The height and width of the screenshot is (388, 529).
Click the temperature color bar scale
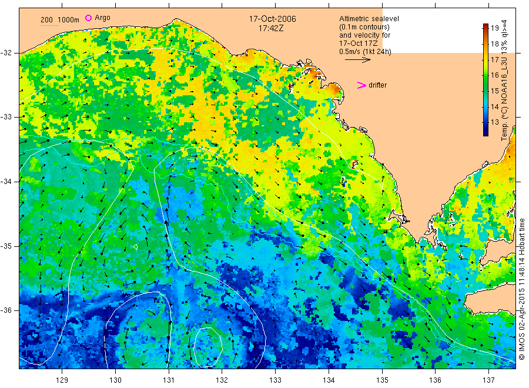(x=486, y=80)
